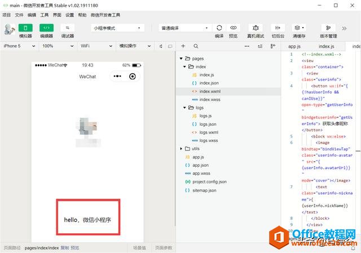Open the file tree more options ellipsis

click(247, 46)
